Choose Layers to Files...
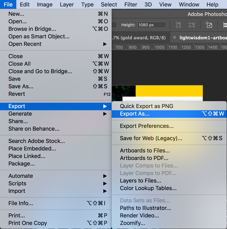Screen dimensions: 227x229 pos(169,181)
